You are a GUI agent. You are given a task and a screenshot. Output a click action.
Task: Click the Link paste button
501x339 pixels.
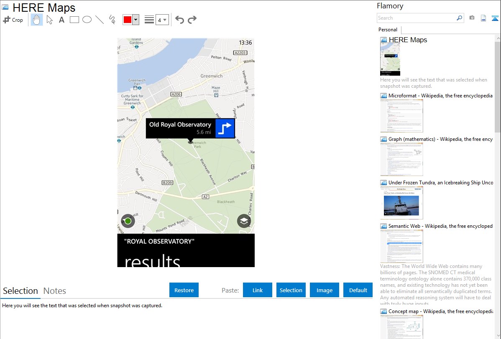point(258,290)
